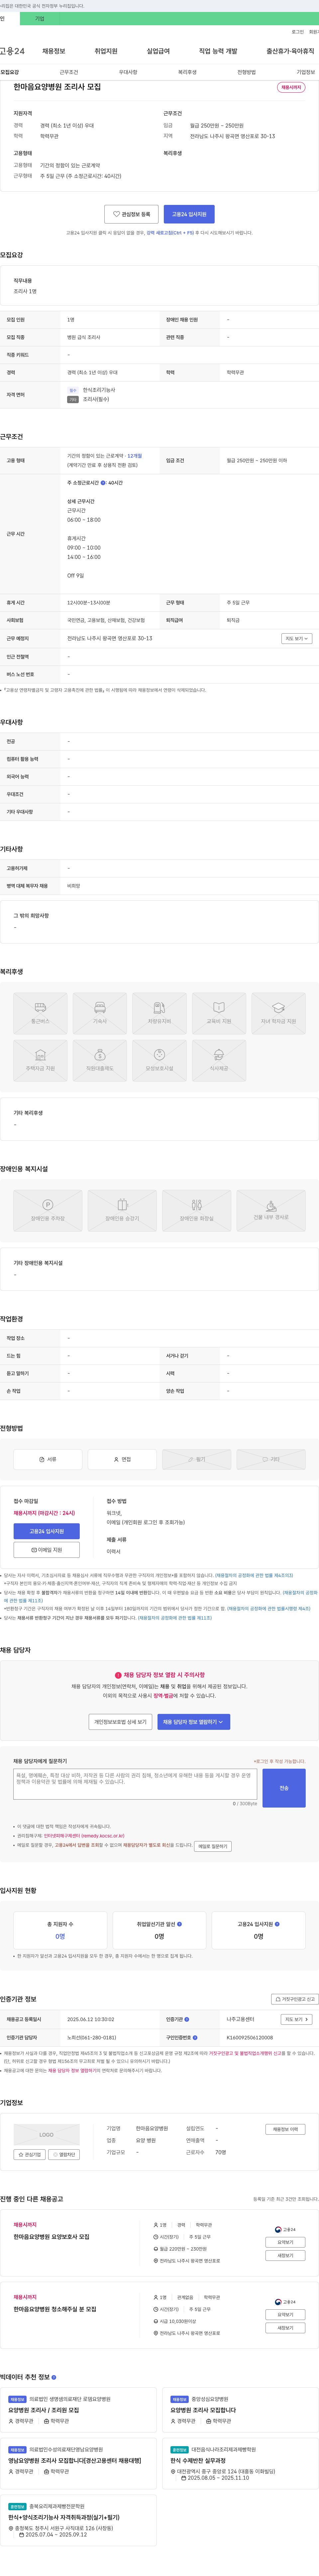Open 한마음요양병원 청소해주실 분 모집 posting
Viewport: 319px width, 2576px height.
click(55, 2309)
